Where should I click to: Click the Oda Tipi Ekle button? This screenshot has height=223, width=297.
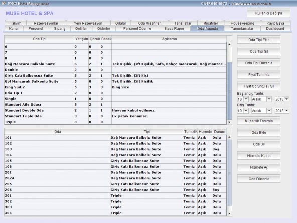pyautogui.click(x=259, y=40)
